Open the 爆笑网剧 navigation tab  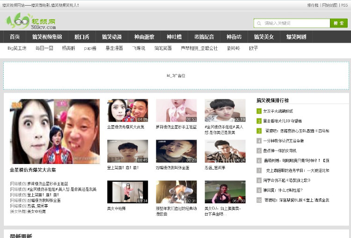point(296,37)
